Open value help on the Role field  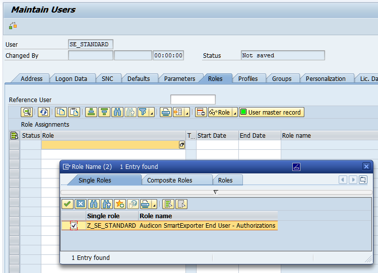coord(182,145)
